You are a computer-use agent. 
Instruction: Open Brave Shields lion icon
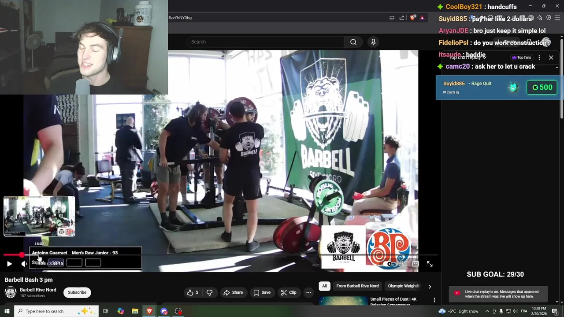pos(412,18)
